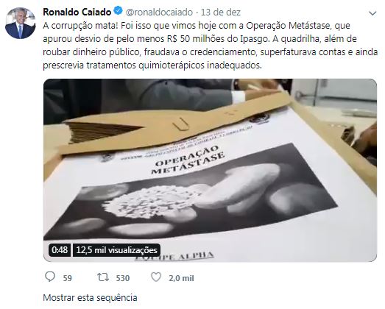
Task: Expand thread via Mostrar esta sequência
Action: [90, 298]
